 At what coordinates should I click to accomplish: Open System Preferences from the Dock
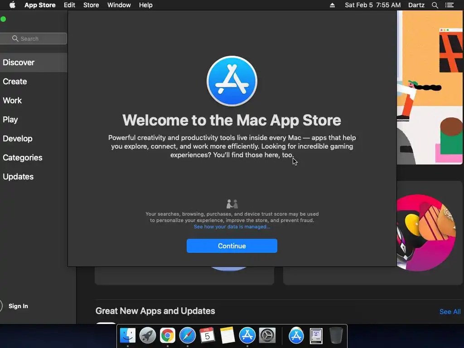coord(267,335)
